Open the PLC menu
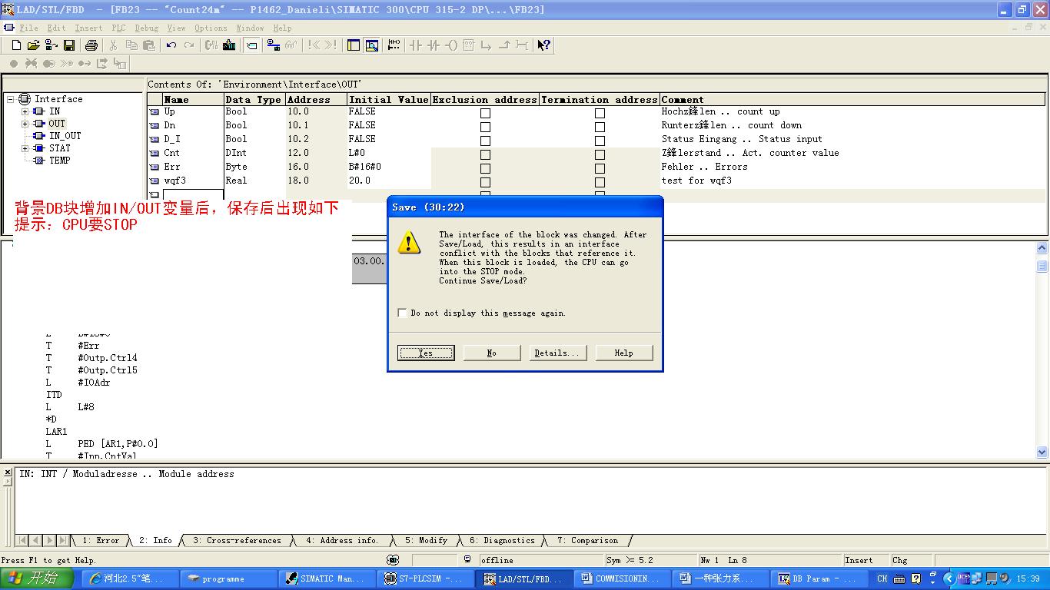 tap(118, 28)
